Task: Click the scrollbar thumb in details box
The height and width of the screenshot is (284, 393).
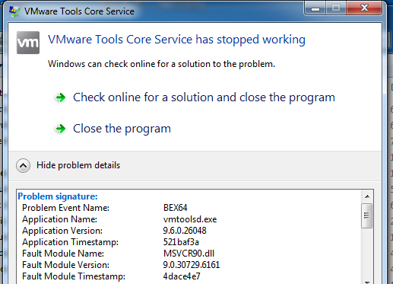Action: [x=366, y=215]
